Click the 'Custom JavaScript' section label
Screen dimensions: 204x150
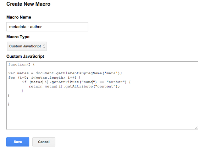(25, 56)
